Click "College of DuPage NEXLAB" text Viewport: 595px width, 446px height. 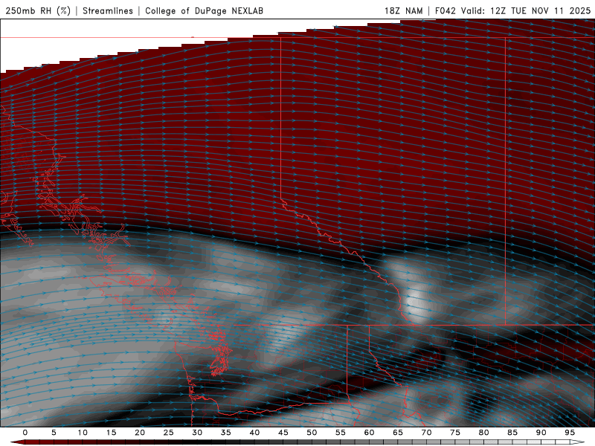coord(204,10)
